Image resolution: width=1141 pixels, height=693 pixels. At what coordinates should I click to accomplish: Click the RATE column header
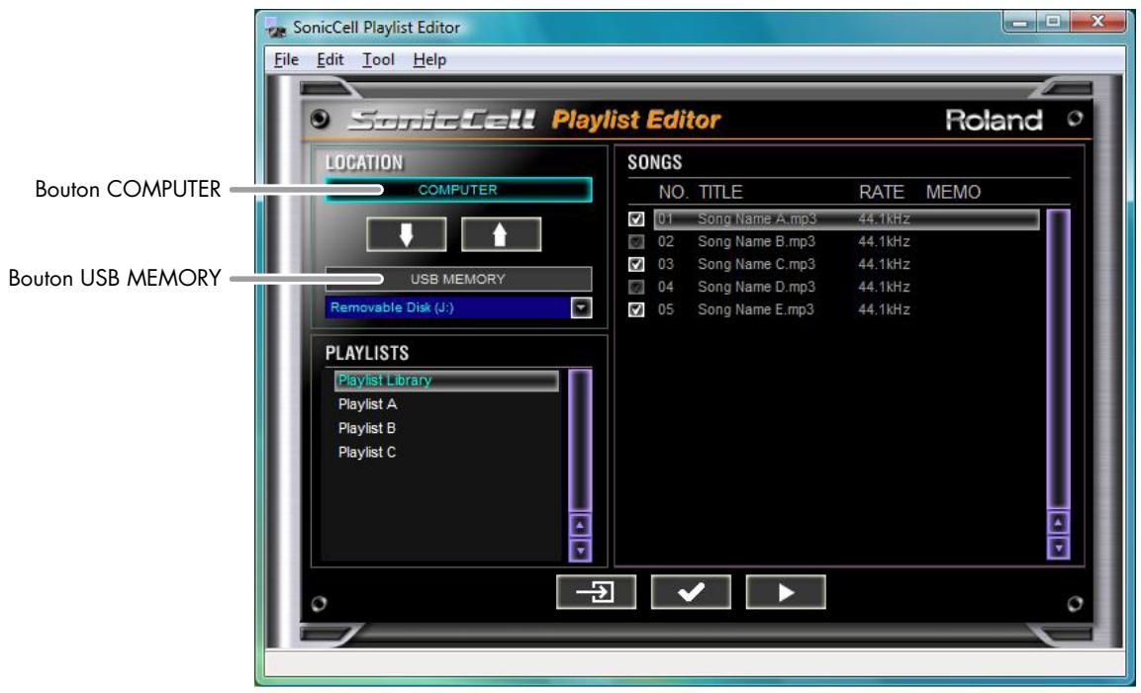click(x=881, y=192)
